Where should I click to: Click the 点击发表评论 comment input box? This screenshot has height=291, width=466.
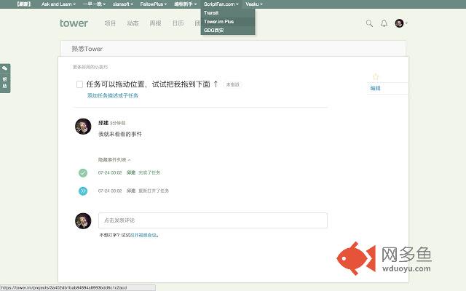[213, 220]
